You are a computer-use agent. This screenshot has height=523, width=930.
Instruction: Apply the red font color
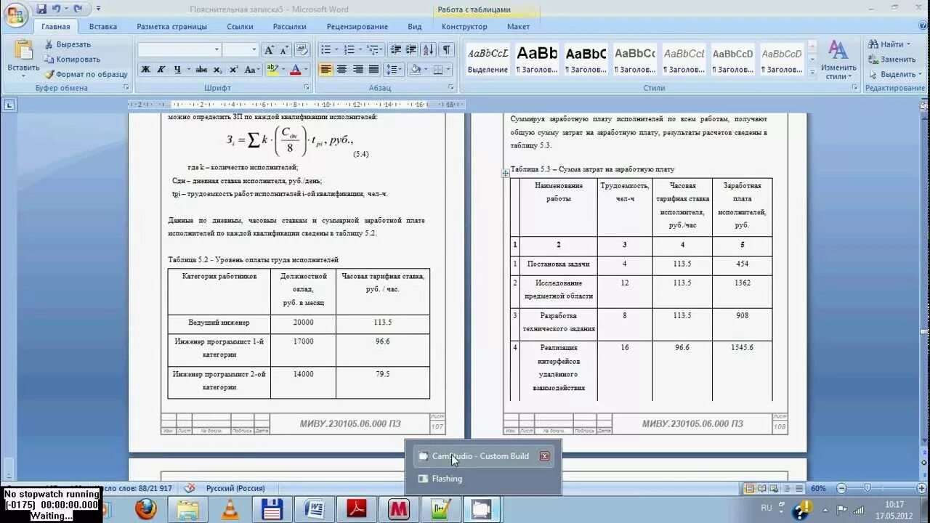(295, 70)
